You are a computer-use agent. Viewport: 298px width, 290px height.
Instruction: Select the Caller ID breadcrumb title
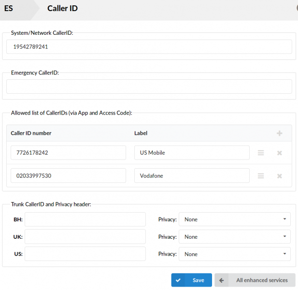(62, 8)
